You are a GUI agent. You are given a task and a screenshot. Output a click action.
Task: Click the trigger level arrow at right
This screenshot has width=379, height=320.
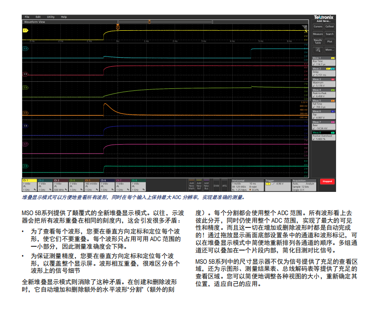pos(306,31)
